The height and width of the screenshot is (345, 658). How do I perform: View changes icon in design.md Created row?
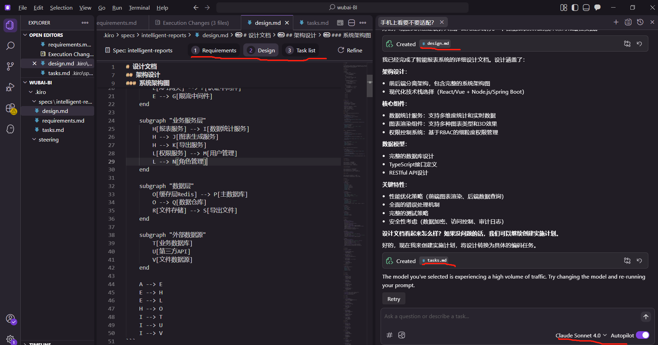click(x=627, y=44)
